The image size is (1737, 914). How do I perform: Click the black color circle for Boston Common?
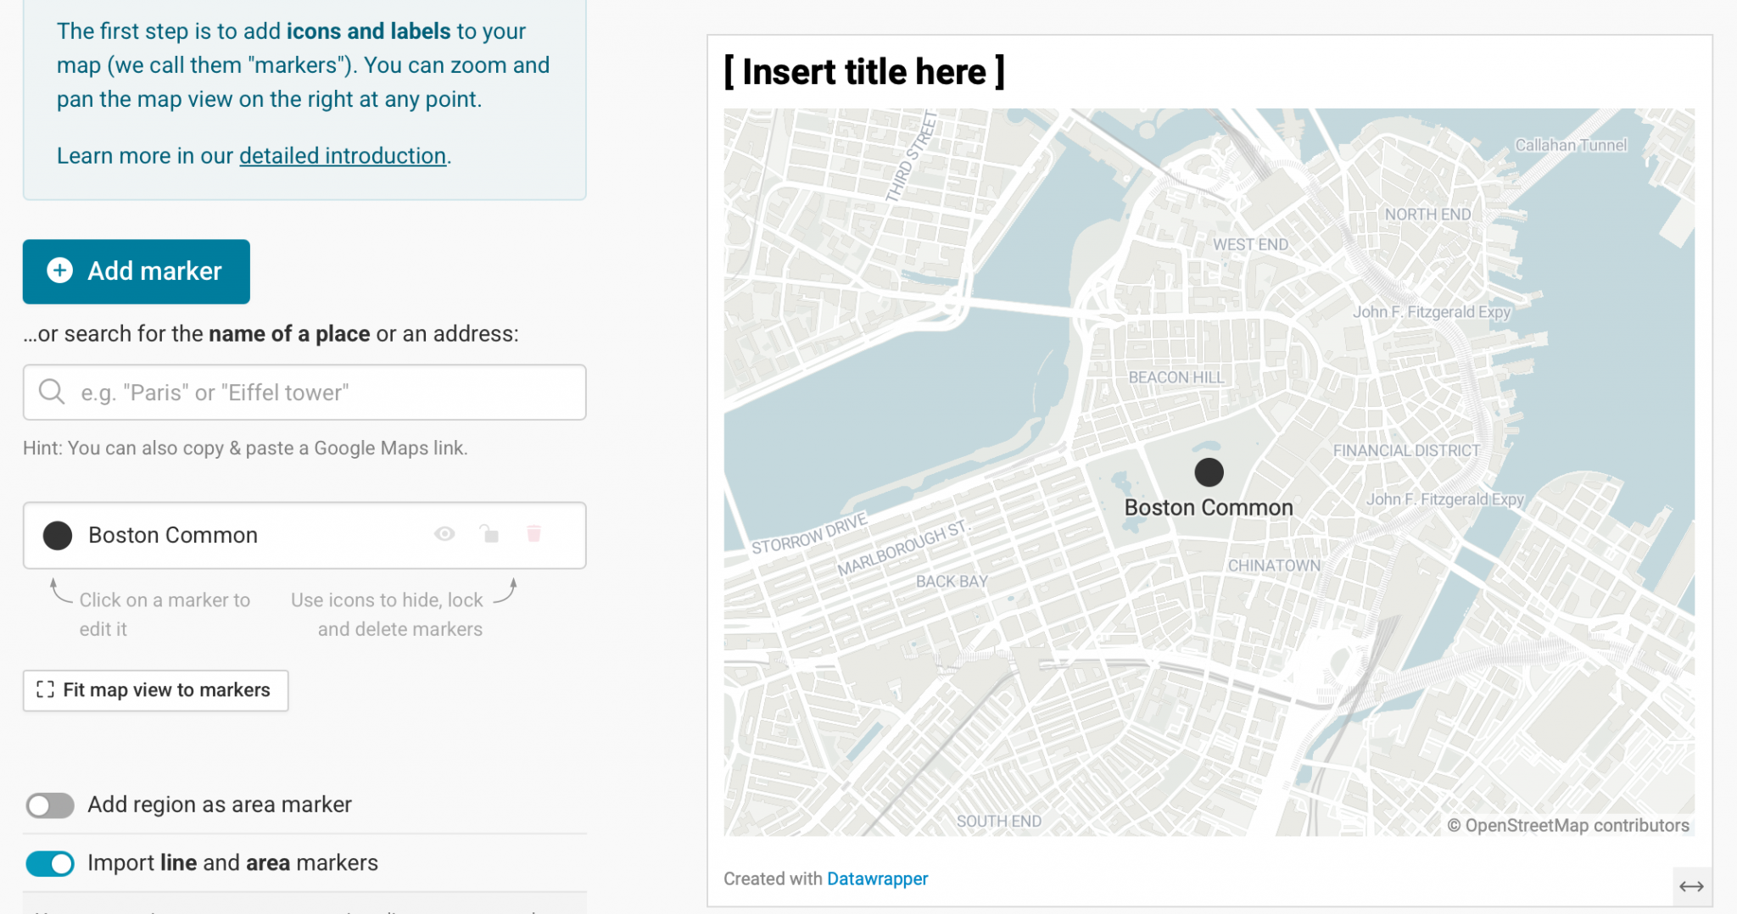click(57, 535)
